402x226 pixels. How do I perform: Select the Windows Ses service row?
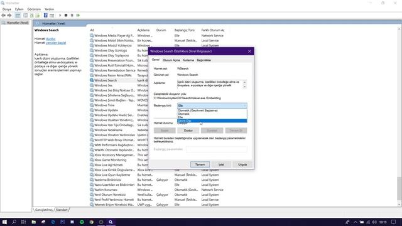click(x=103, y=85)
